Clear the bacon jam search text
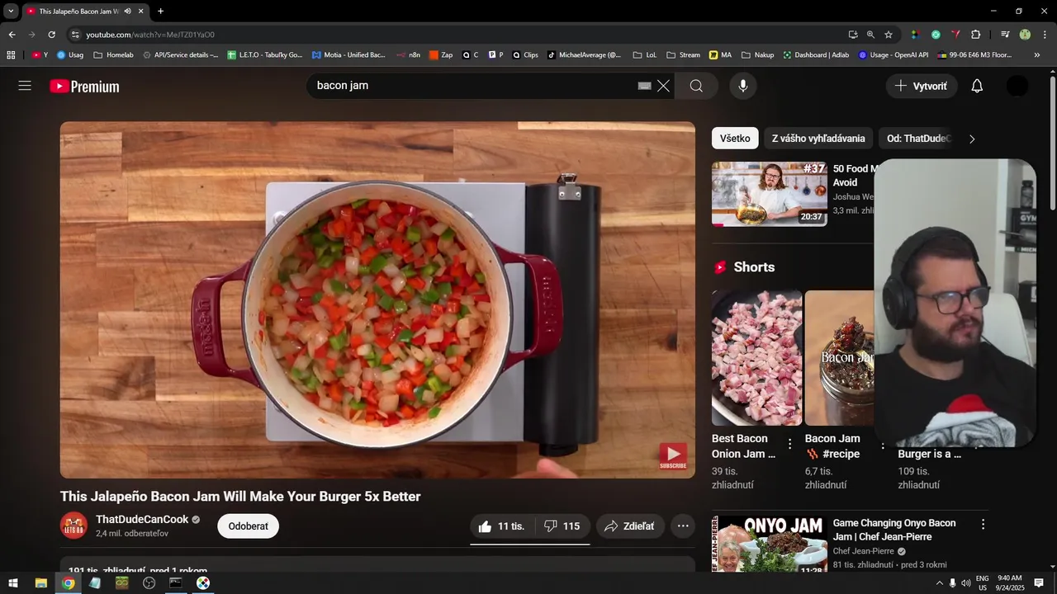This screenshot has width=1057, height=594. click(x=663, y=86)
